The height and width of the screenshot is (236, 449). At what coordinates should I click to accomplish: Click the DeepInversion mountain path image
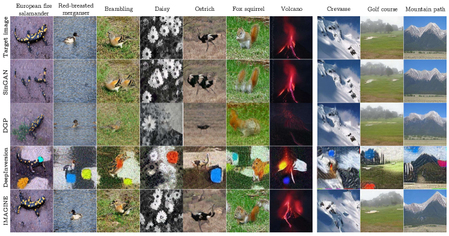(425, 168)
